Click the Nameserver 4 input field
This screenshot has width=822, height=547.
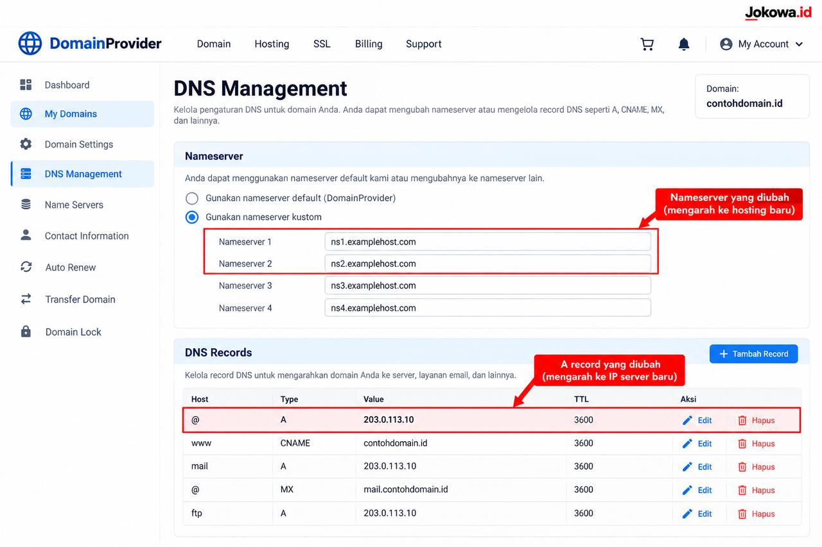[487, 308]
